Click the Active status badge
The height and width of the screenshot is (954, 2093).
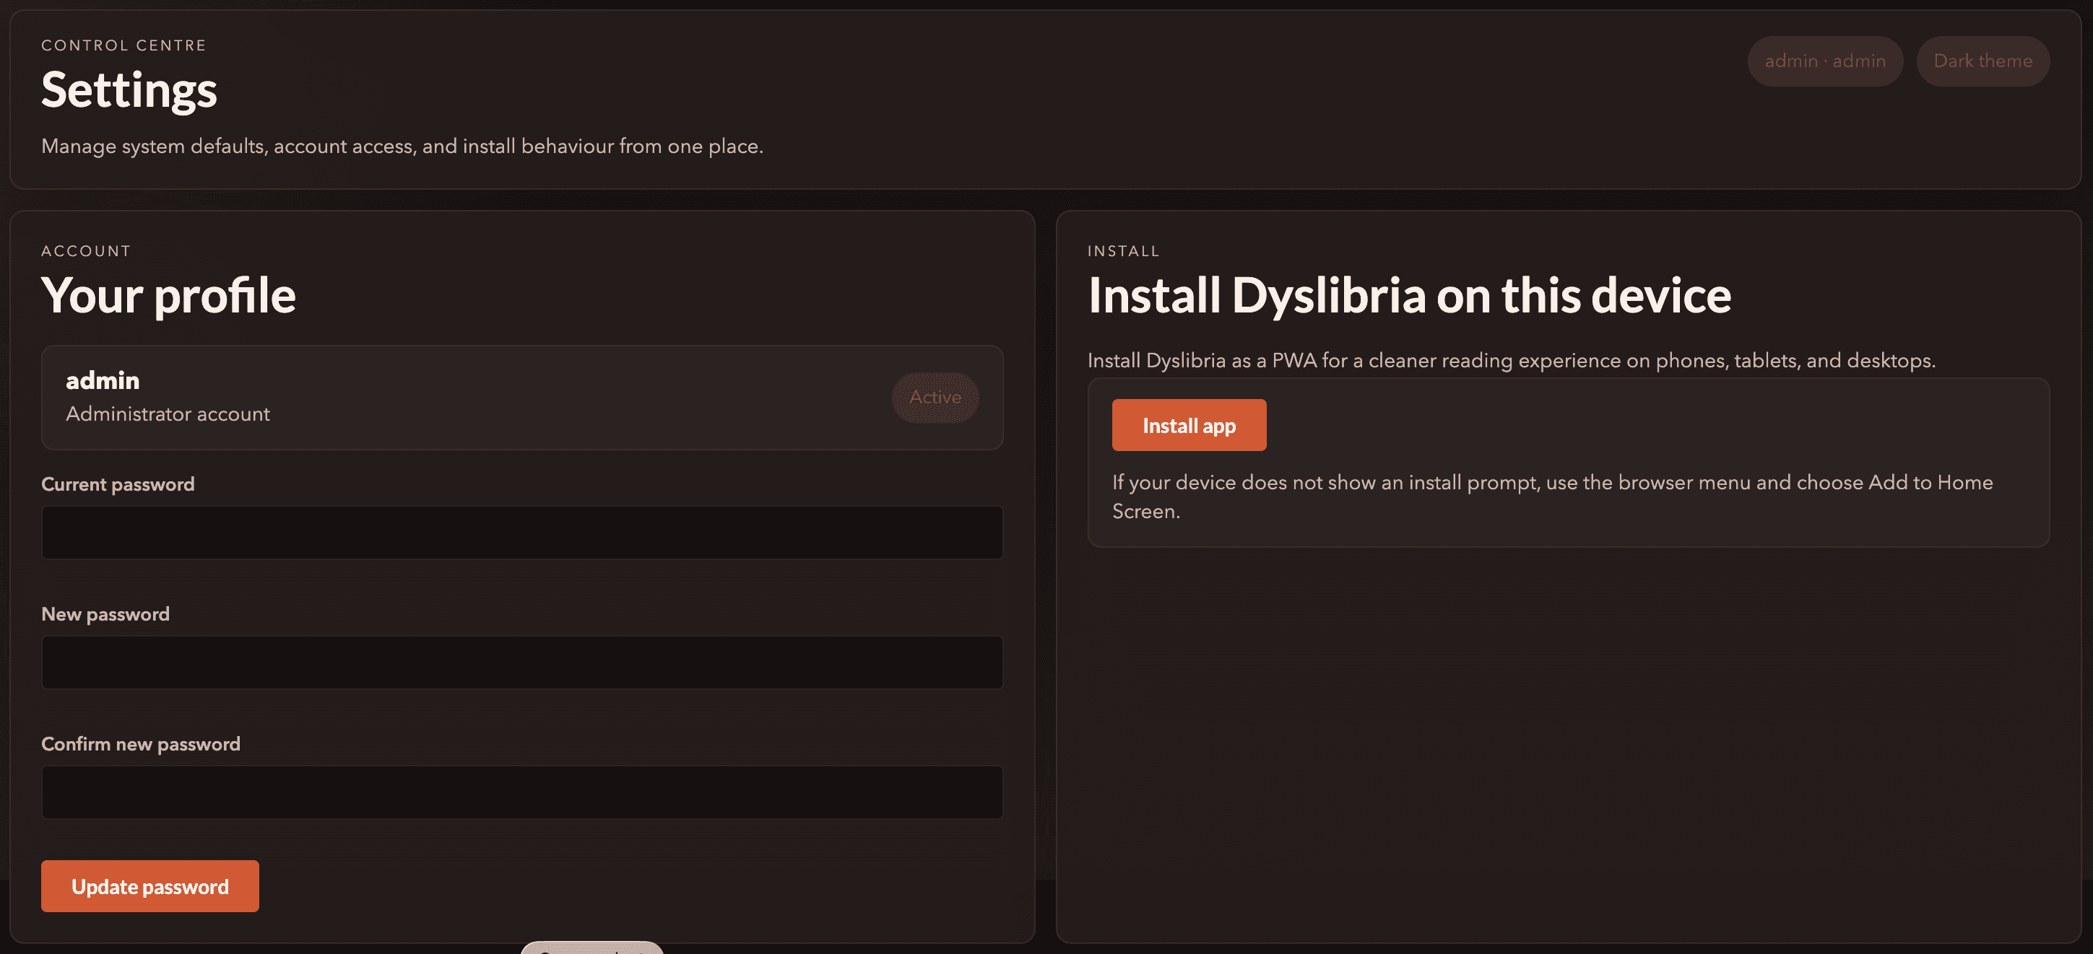pos(935,397)
